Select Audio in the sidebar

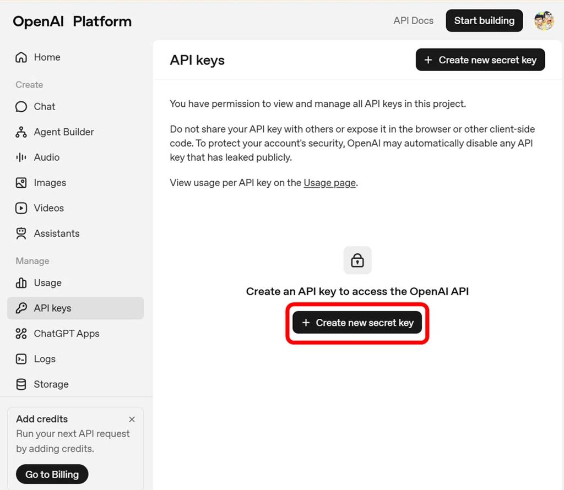pos(47,157)
